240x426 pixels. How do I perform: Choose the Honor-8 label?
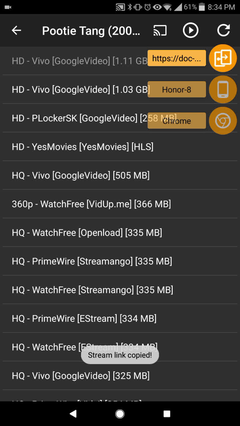coord(177,90)
